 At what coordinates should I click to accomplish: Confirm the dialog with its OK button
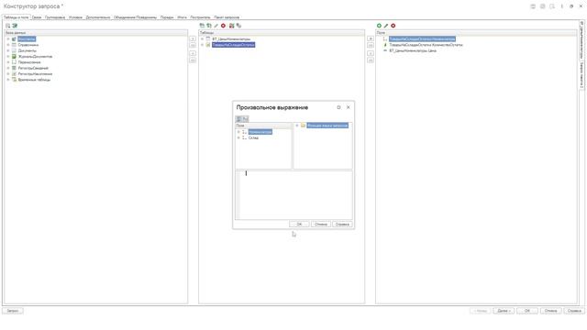299,224
